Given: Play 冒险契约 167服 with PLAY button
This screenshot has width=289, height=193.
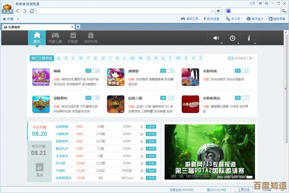Looking at the screenshot, I should pyautogui.click(x=151, y=141).
